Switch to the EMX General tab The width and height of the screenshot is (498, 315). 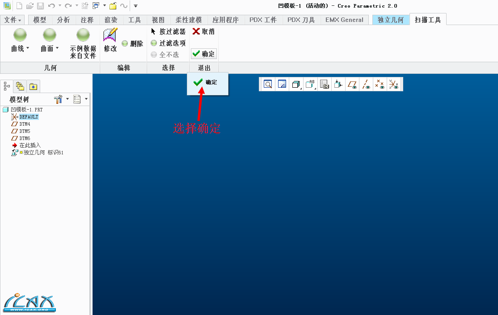344,20
